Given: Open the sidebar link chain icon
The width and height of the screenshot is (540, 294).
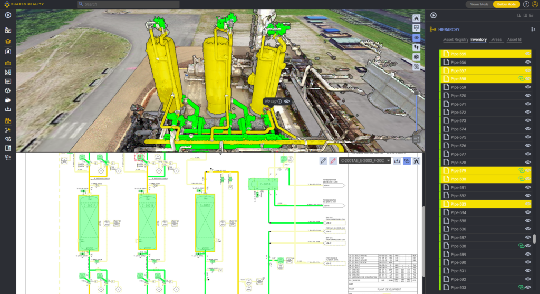Looking at the screenshot, I should click(8, 139).
